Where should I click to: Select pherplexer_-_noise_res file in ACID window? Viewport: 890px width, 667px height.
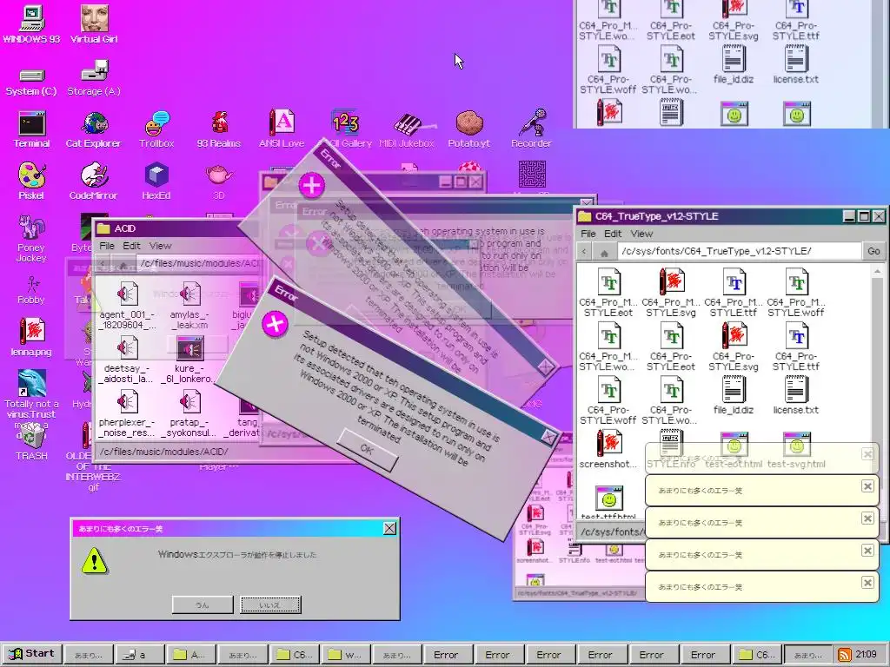pos(127,414)
